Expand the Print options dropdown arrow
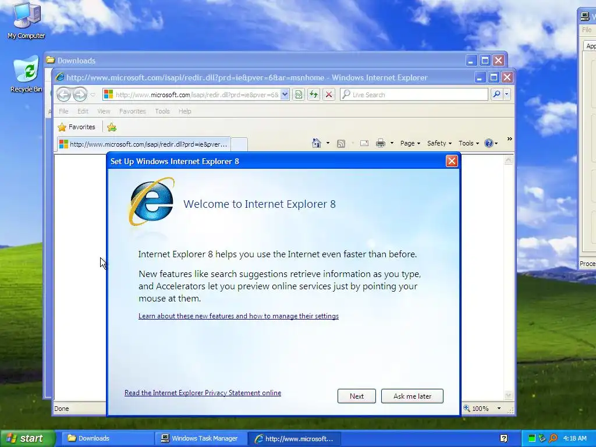 click(x=392, y=143)
